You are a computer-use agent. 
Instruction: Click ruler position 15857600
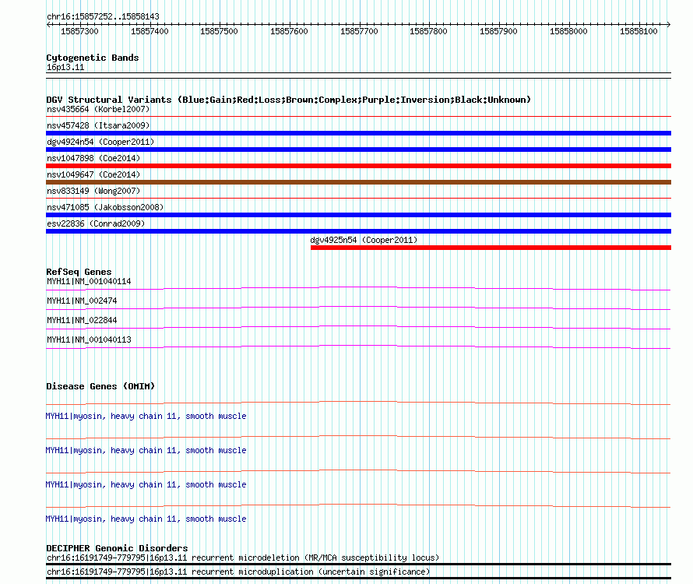[289, 31]
